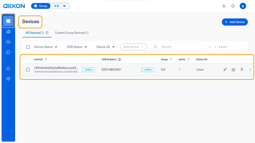Expand the Device Status filter
255x143 pixels.
click(x=46, y=47)
